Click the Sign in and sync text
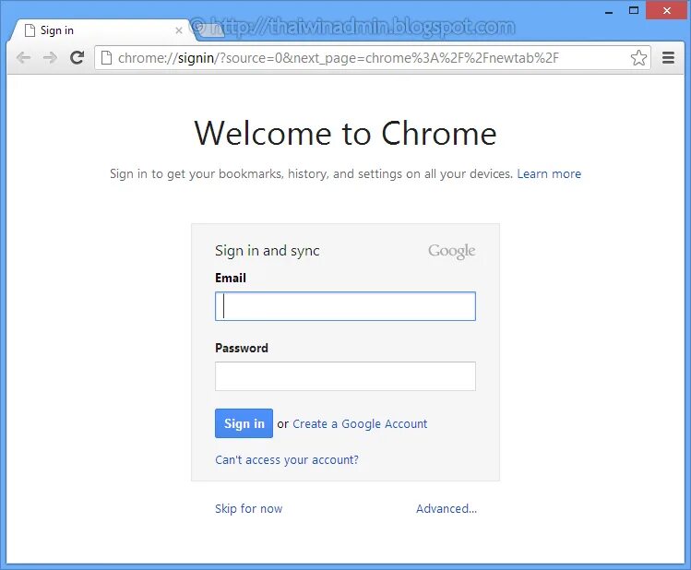Viewport: 691px width, 570px height. click(x=267, y=251)
